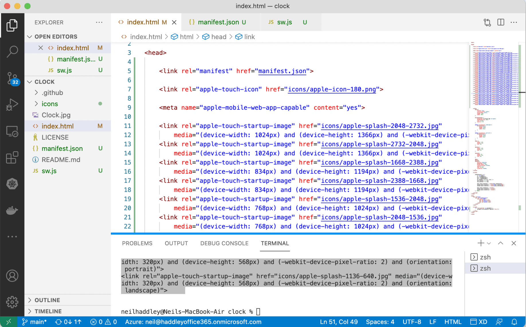This screenshot has width=526, height=327.
Task: Follow the manifest.json link in code
Action: (x=282, y=71)
